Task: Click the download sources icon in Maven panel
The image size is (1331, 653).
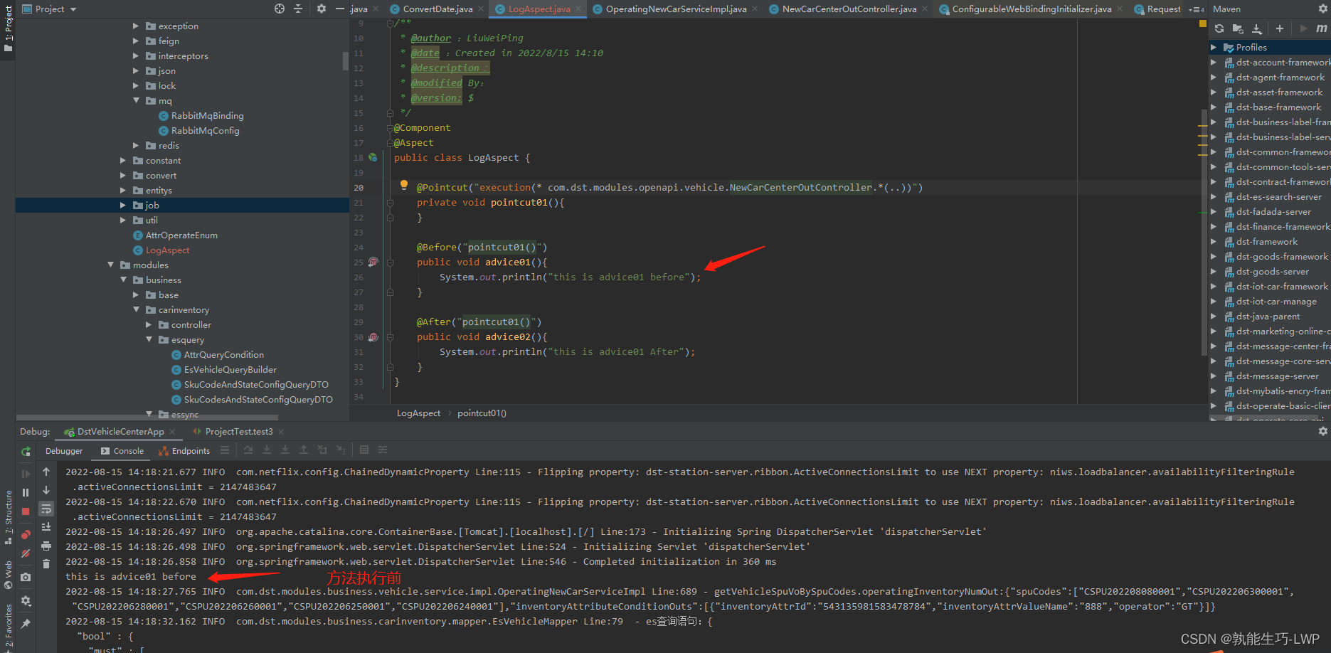Action: (x=1257, y=28)
